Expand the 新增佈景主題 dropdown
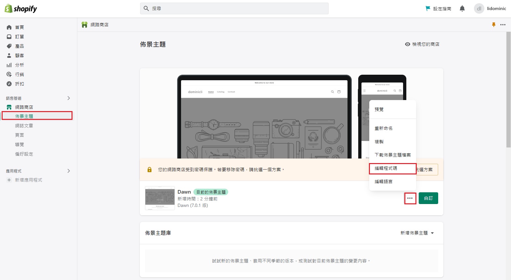The image size is (511, 280). tap(417, 233)
